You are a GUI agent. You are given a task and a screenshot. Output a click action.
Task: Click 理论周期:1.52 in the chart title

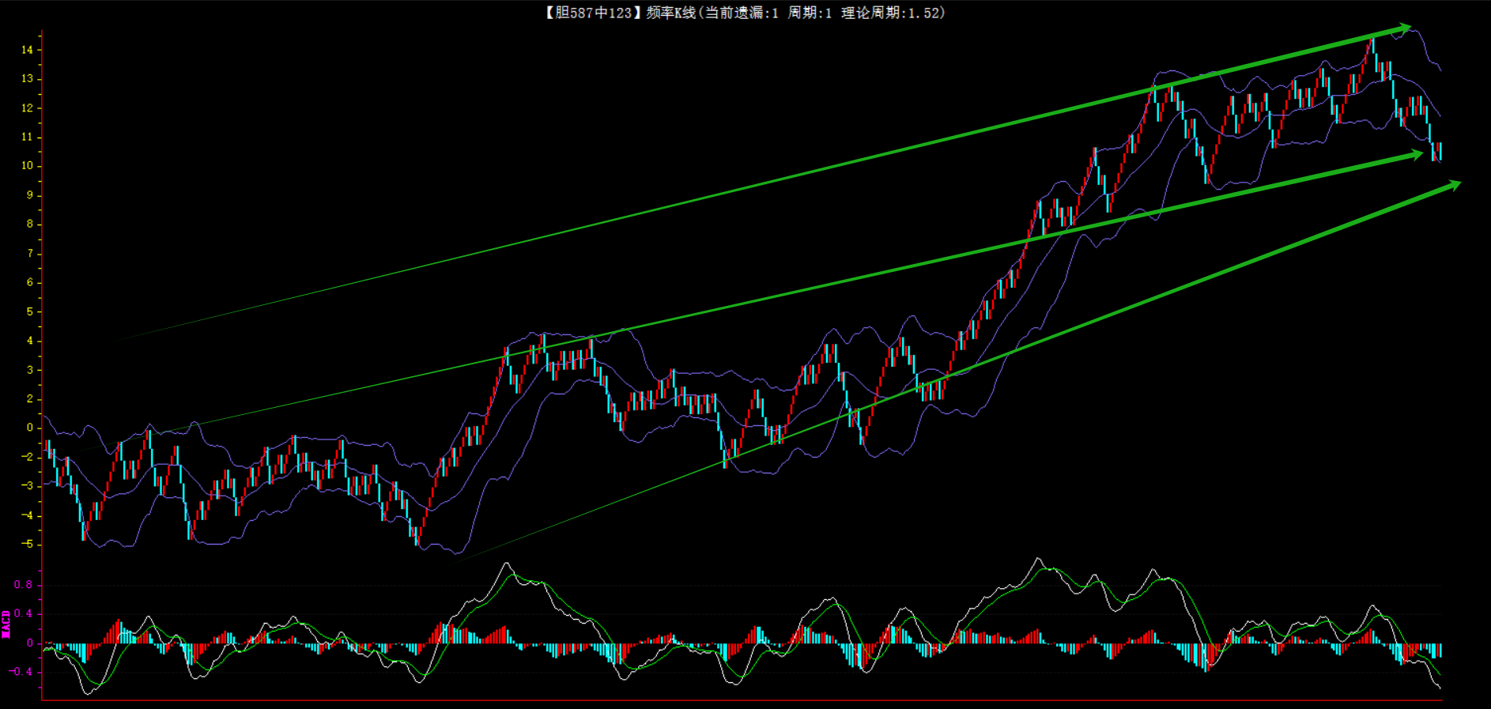892,13
